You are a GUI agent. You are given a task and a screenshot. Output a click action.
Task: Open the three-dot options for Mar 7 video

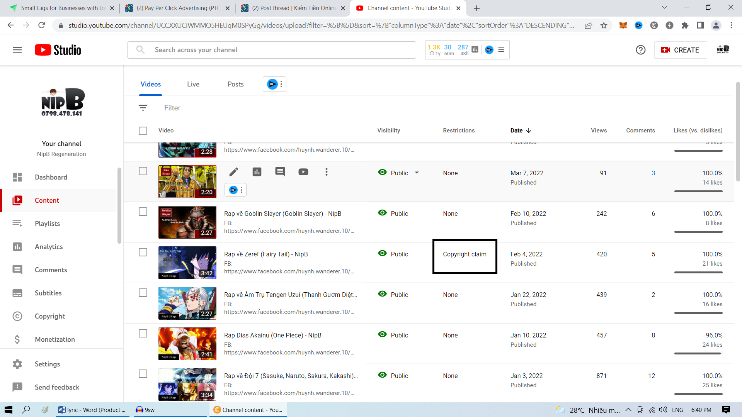point(327,172)
